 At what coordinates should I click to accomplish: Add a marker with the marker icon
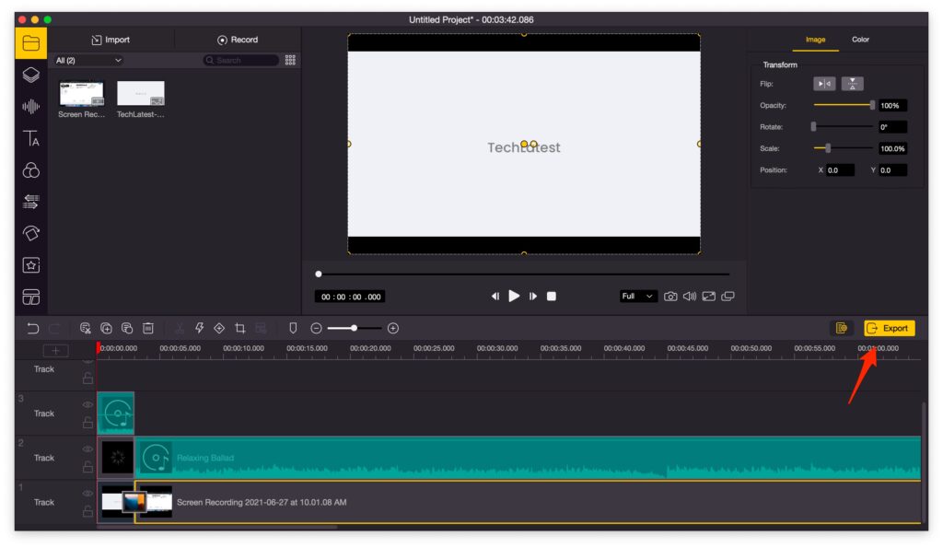(293, 329)
